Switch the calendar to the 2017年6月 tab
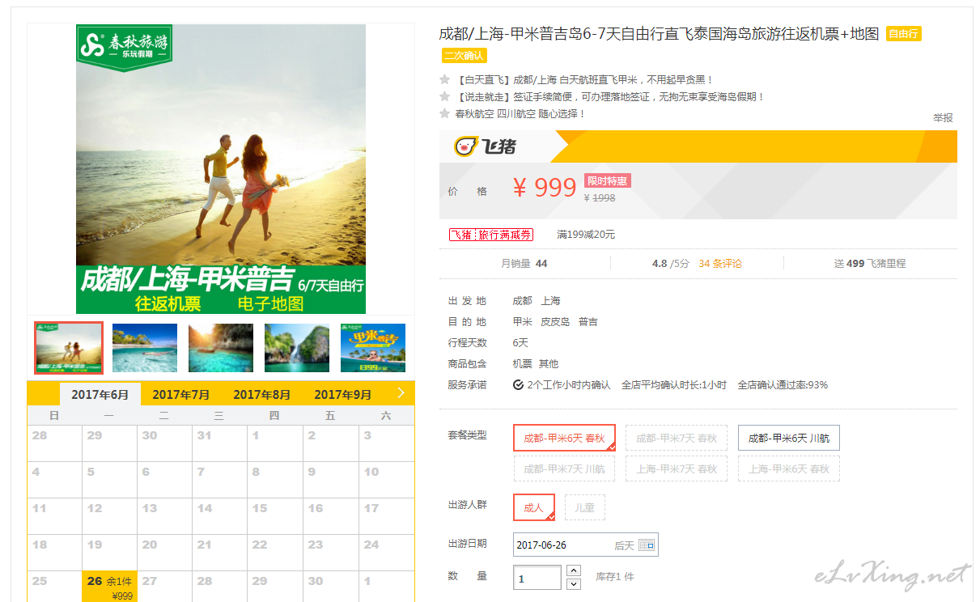This screenshot has height=602, width=980. (x=100, y=394)
